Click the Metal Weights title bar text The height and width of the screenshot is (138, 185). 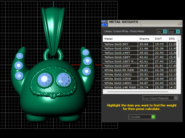click(124, 22)
